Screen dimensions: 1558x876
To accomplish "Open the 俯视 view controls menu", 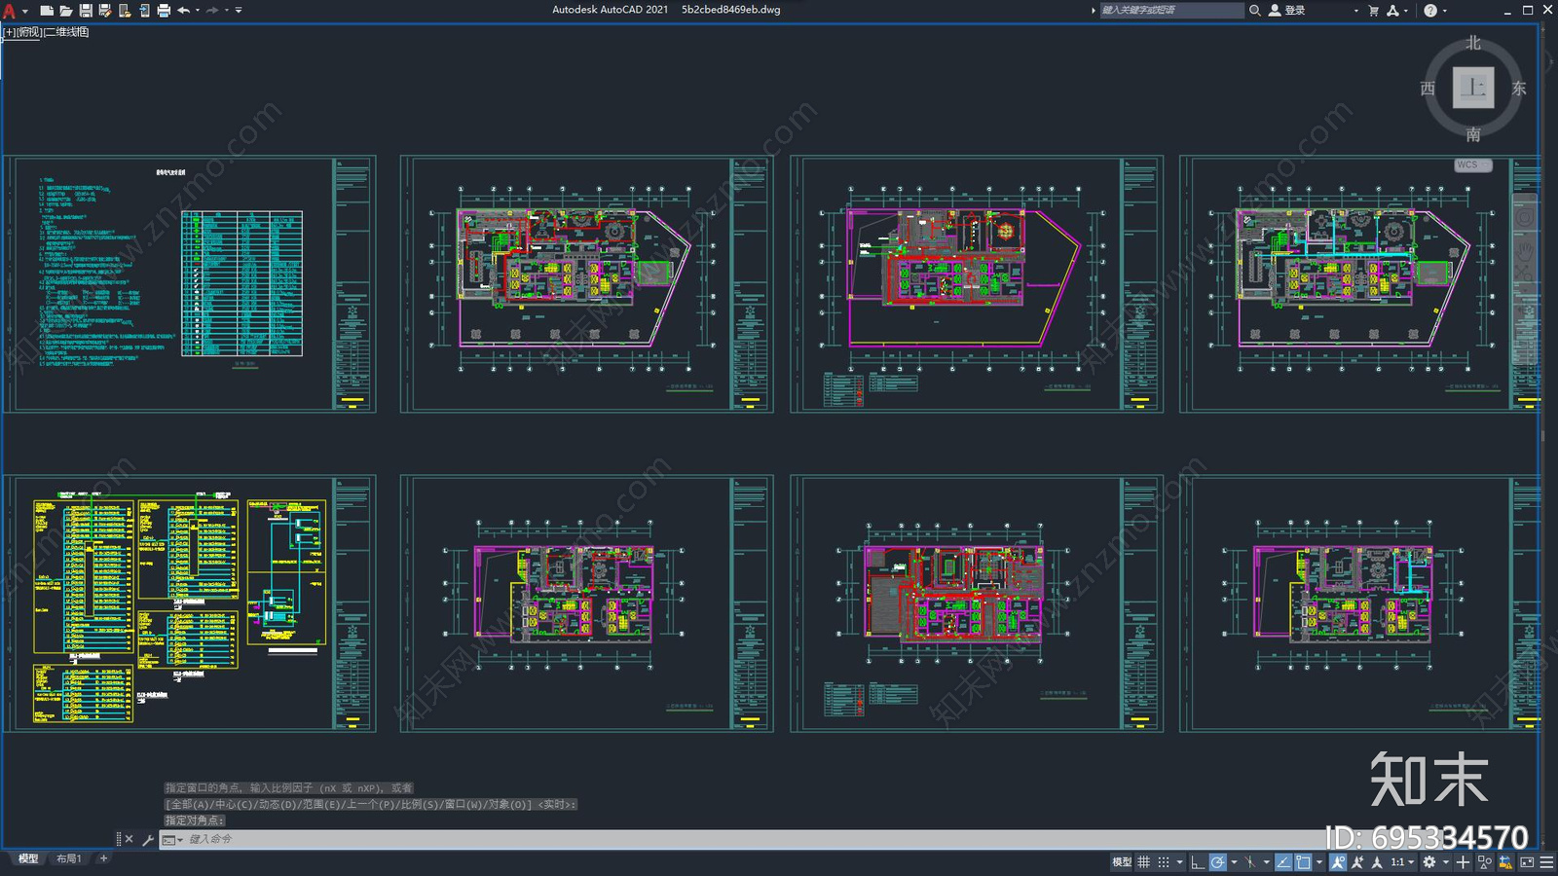I will [29, 32].
